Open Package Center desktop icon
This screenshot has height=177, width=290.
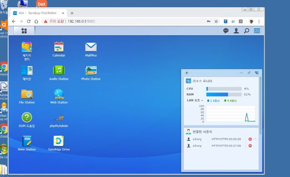tap(27, 51)
